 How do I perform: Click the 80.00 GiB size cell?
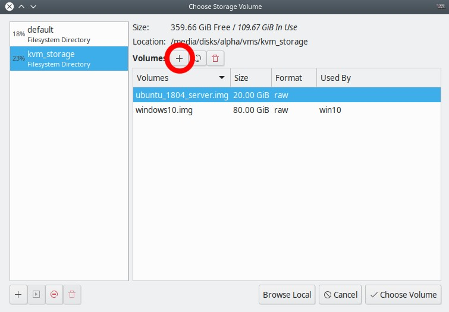(x=251, y=110)
